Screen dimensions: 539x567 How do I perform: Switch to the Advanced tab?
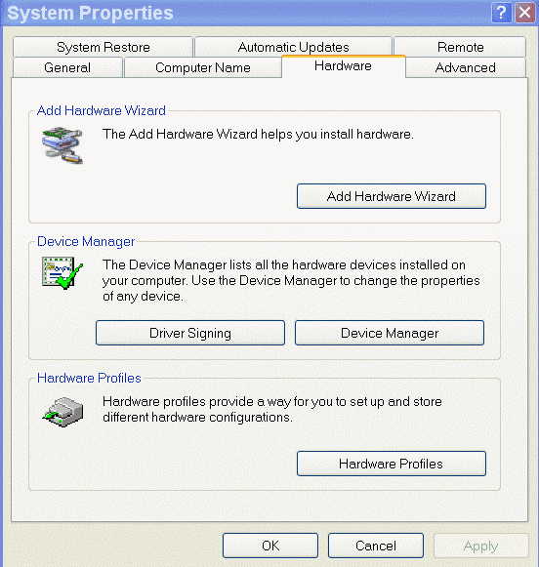click(x=466, y=67)
